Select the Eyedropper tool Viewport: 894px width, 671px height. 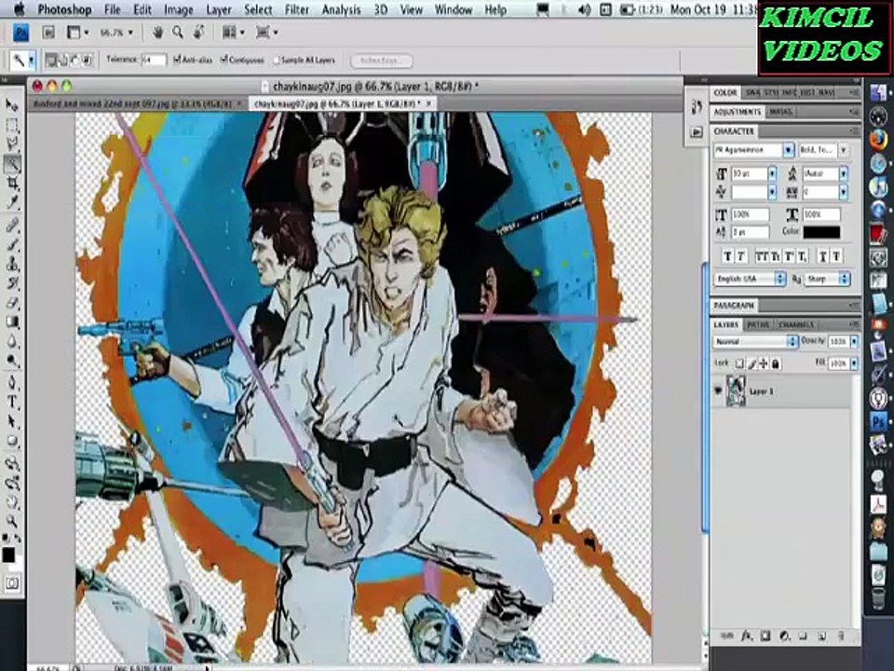point(11,202)
